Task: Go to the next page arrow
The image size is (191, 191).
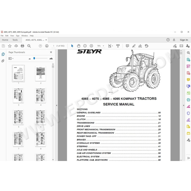Action: [47, 46]
